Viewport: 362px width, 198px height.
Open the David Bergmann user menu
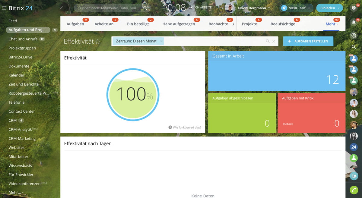pos(253,8)
